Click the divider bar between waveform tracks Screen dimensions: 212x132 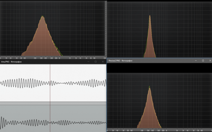(53, 103)
